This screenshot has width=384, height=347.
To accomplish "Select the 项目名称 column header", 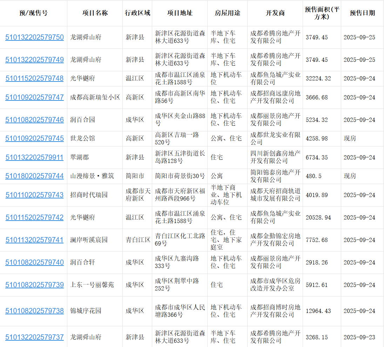I will (x=95, y=13).
